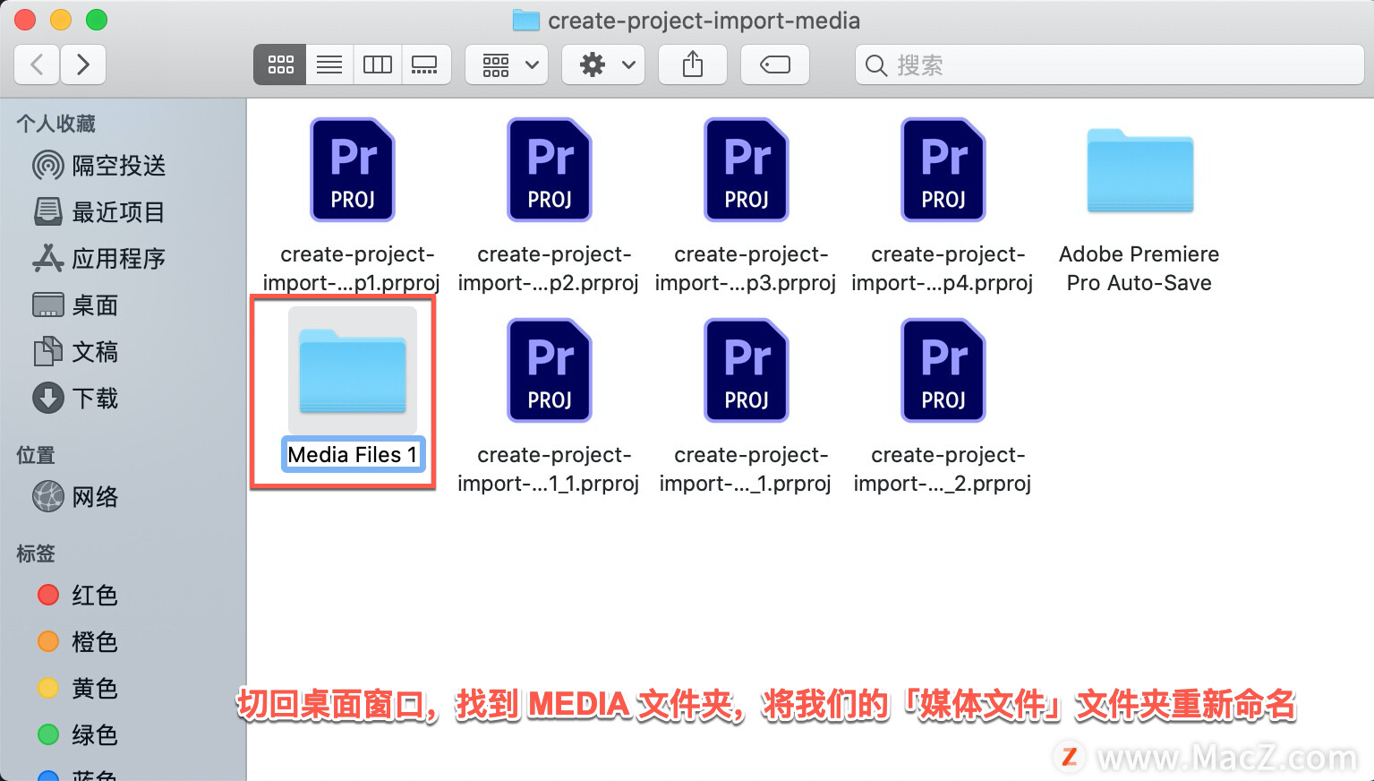Click the Share toolbar button
Screen dimensions: 1374x781
point(693,64)
